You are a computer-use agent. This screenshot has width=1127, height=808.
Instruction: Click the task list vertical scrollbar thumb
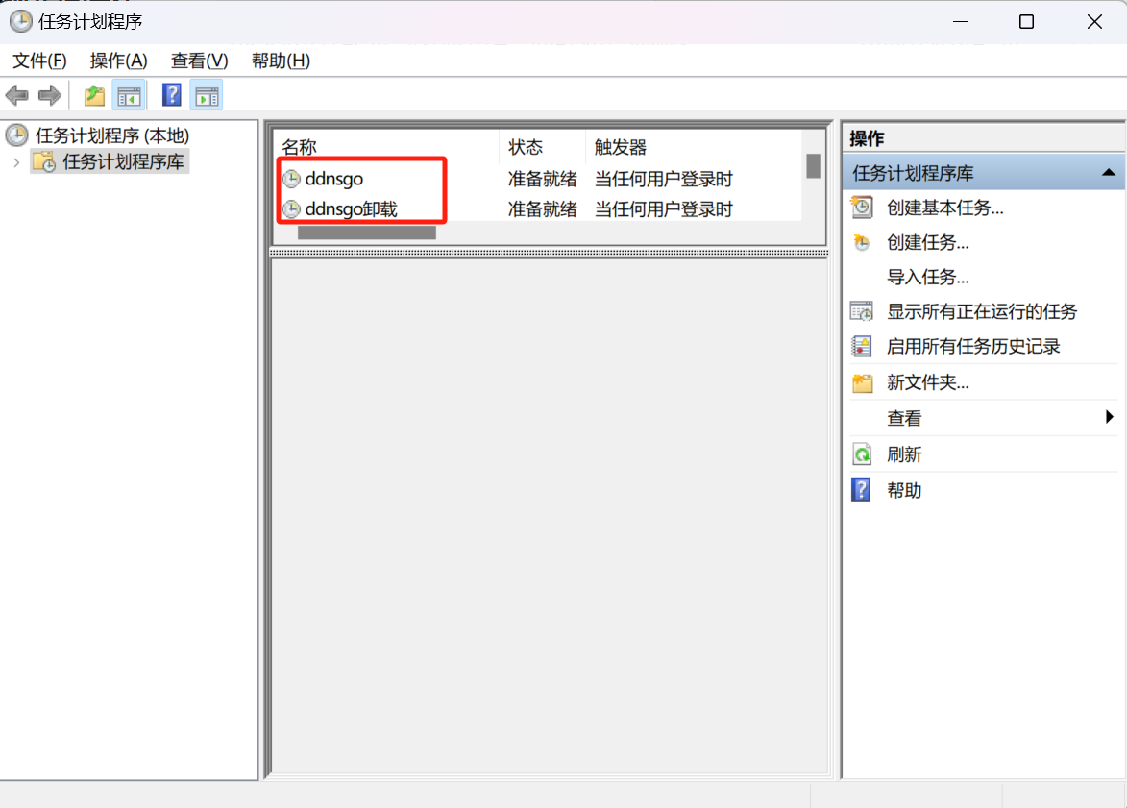[x=813, y=166]
